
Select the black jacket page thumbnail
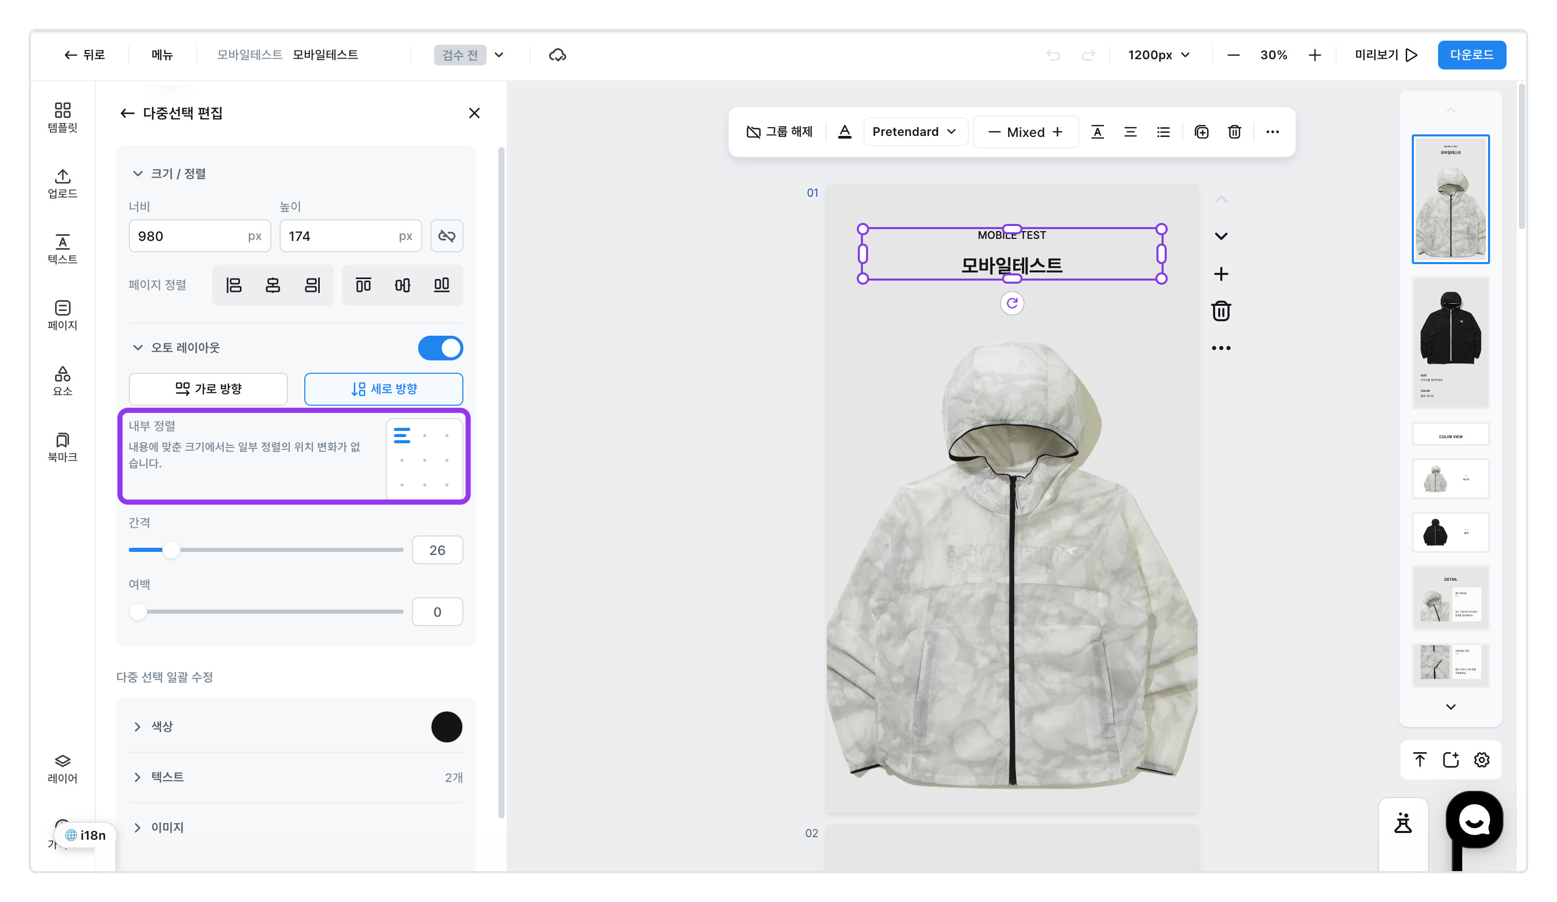pos(1450,343)
